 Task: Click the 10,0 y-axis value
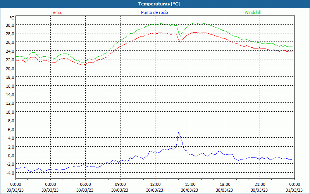[x=10, y=112]
